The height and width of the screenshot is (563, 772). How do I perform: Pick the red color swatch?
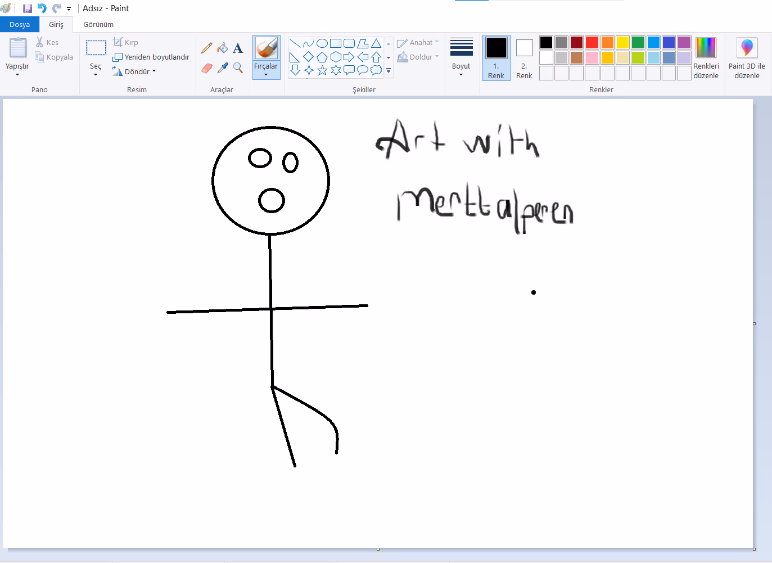(592, 43)
